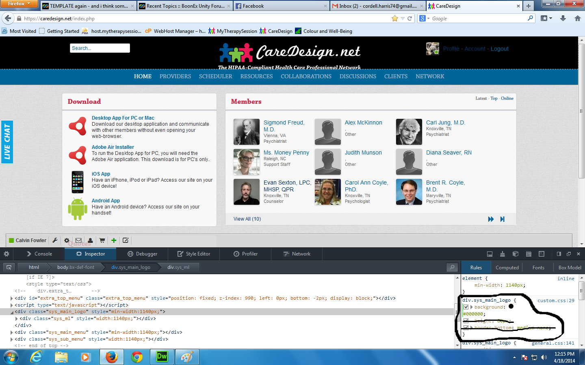Open the Style Editor tab
585x365 pixels.
pyautogui.click(x=194, y=254)
